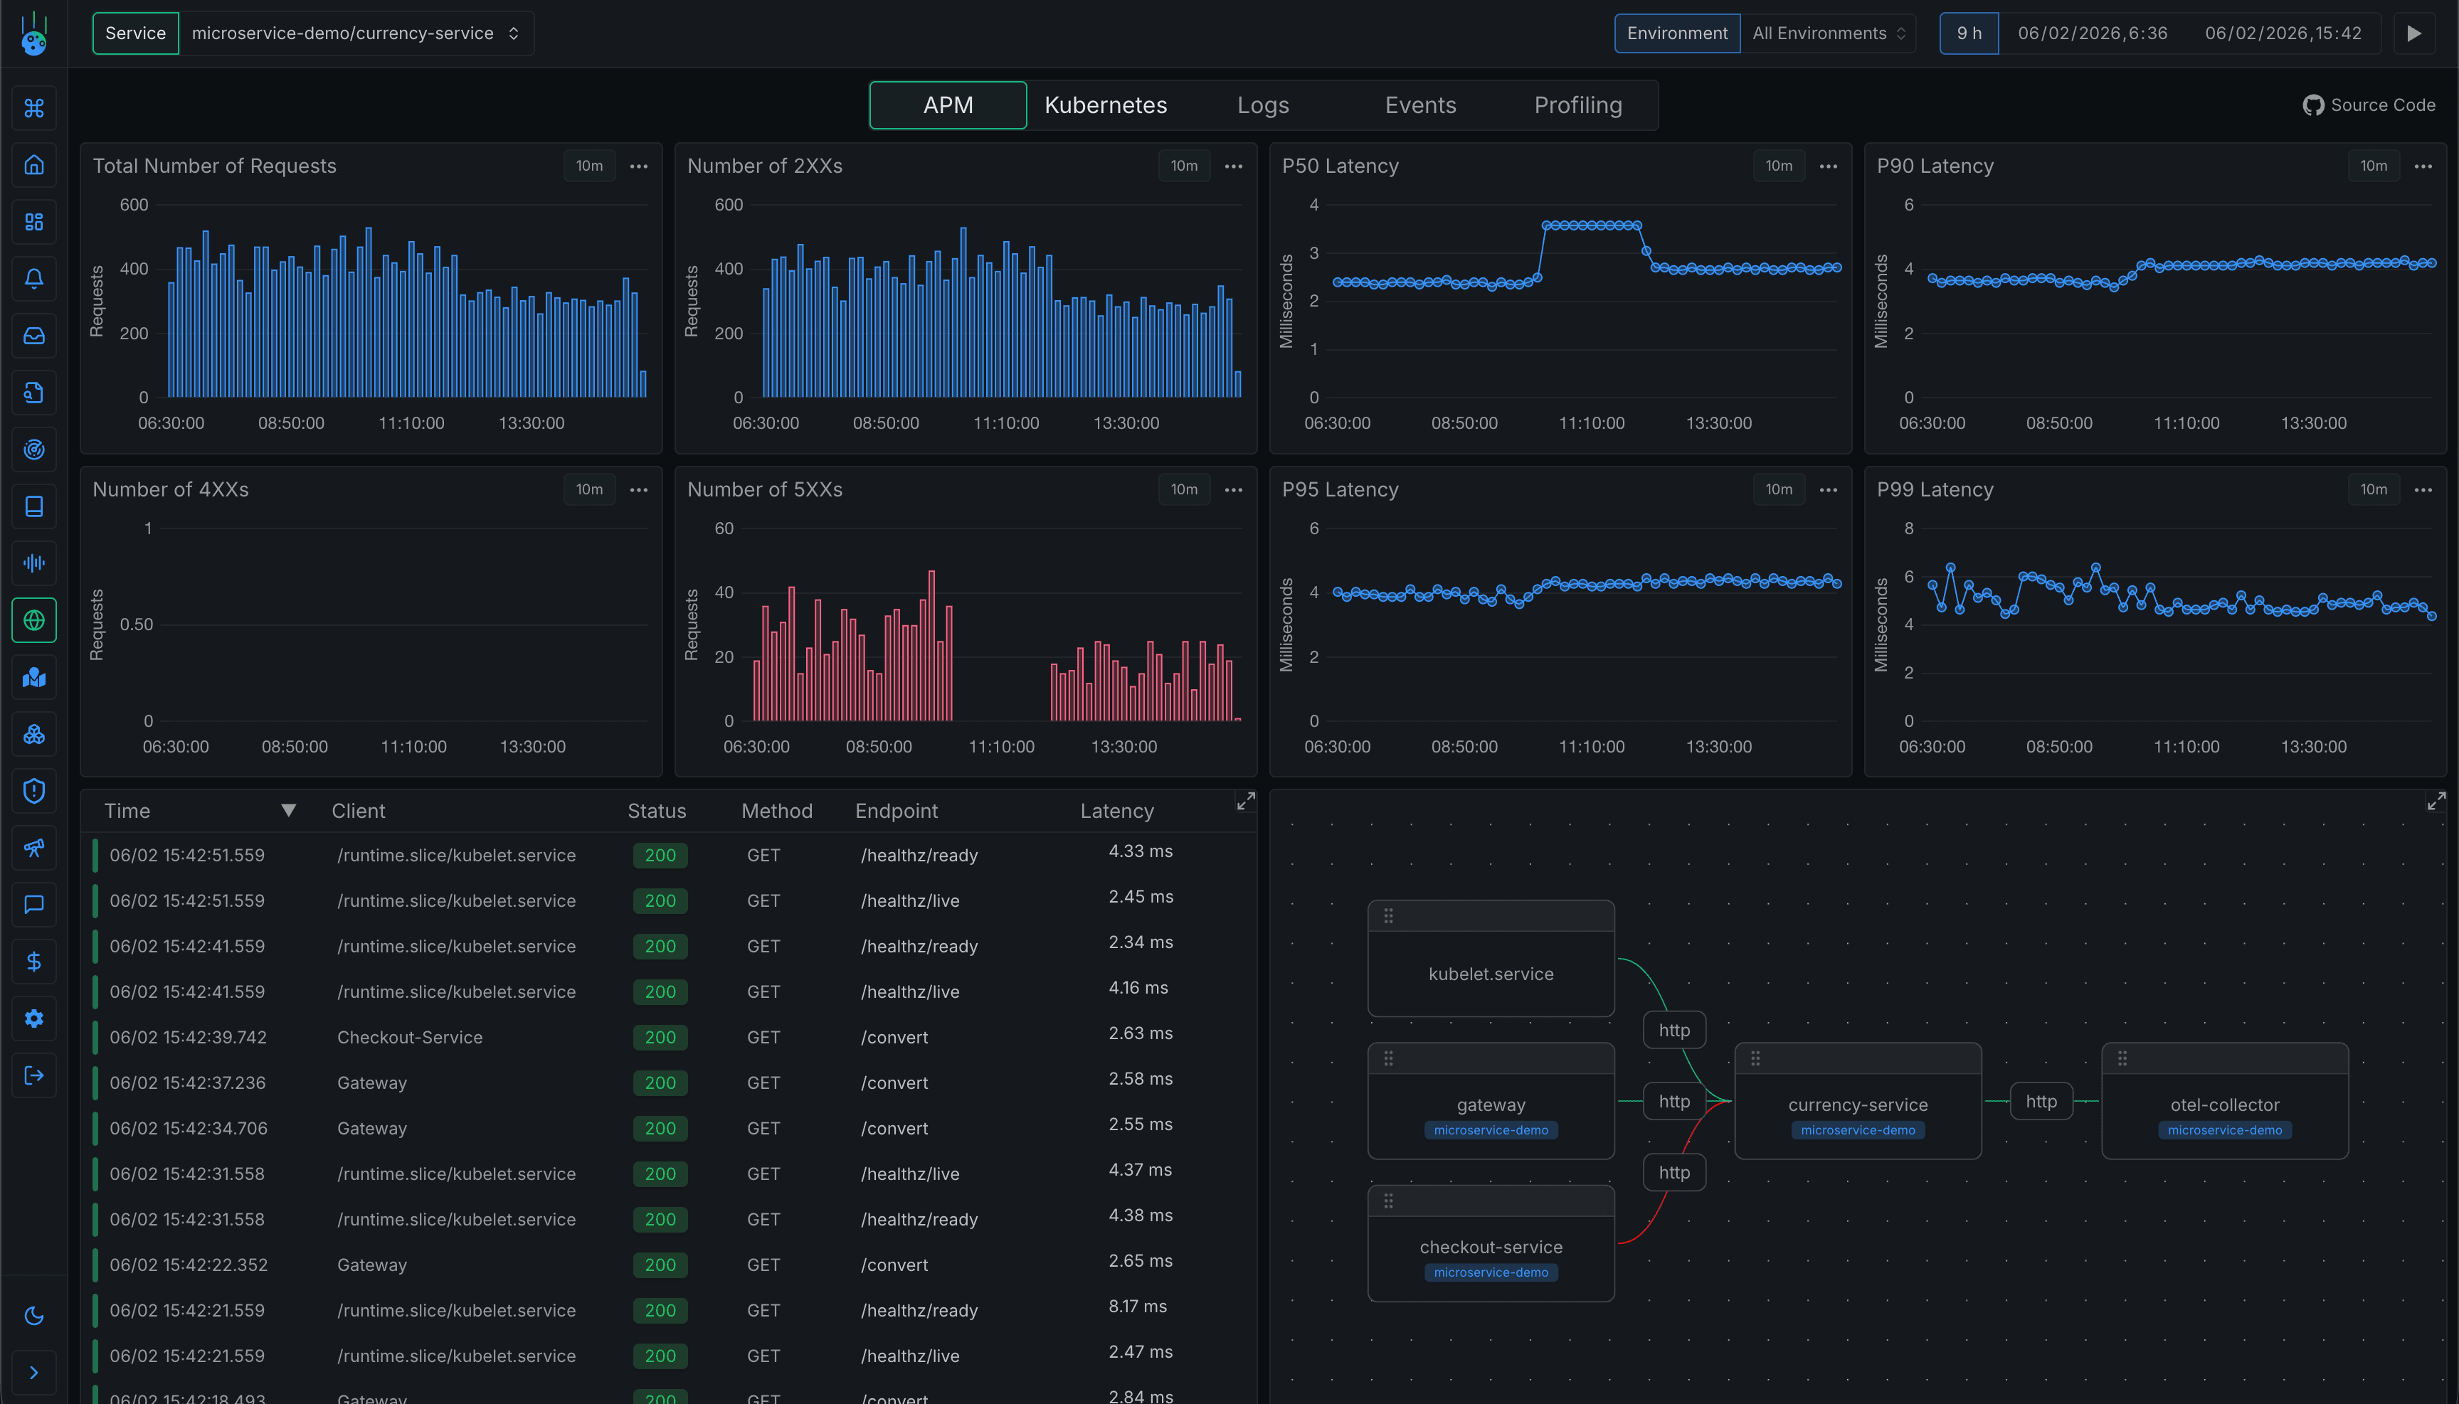Open the All Environments dropdown

[1826, 32]
